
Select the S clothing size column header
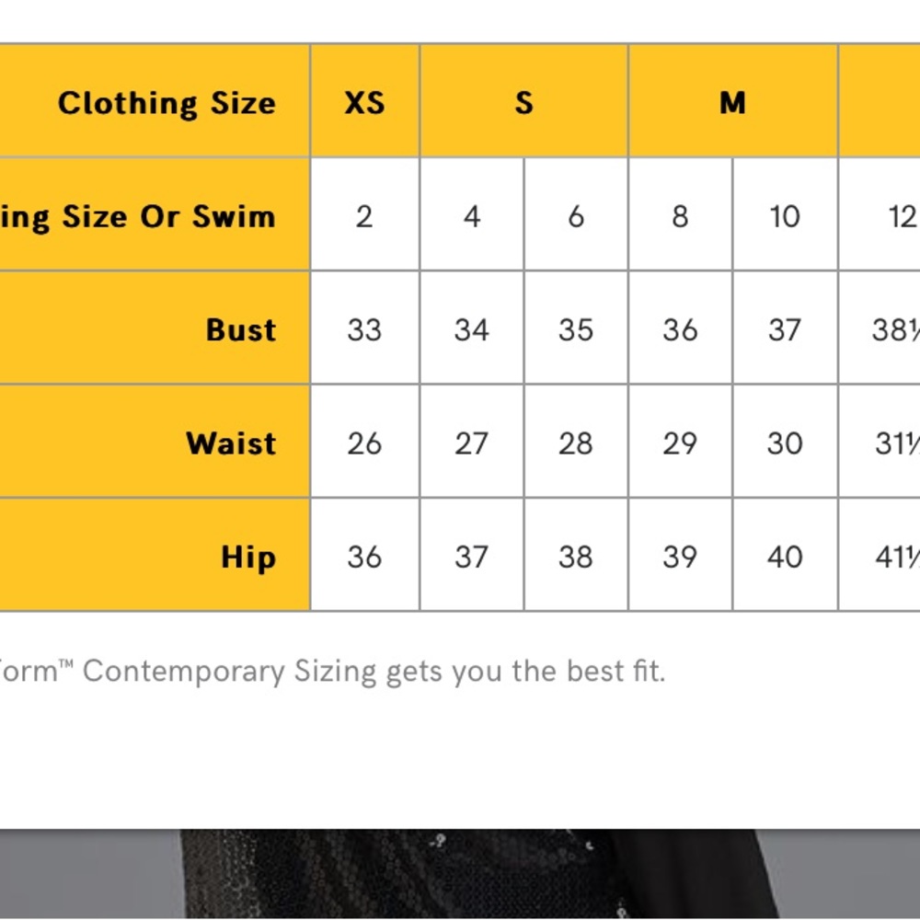tap(524, 101)
